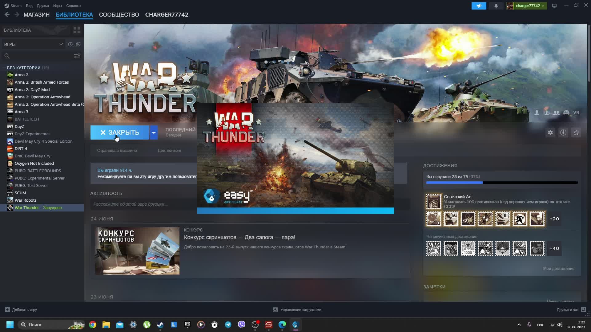Screen dimensions: 591x332
Task: Open Telegram from the taskbar
Action: tap(228, 325)
